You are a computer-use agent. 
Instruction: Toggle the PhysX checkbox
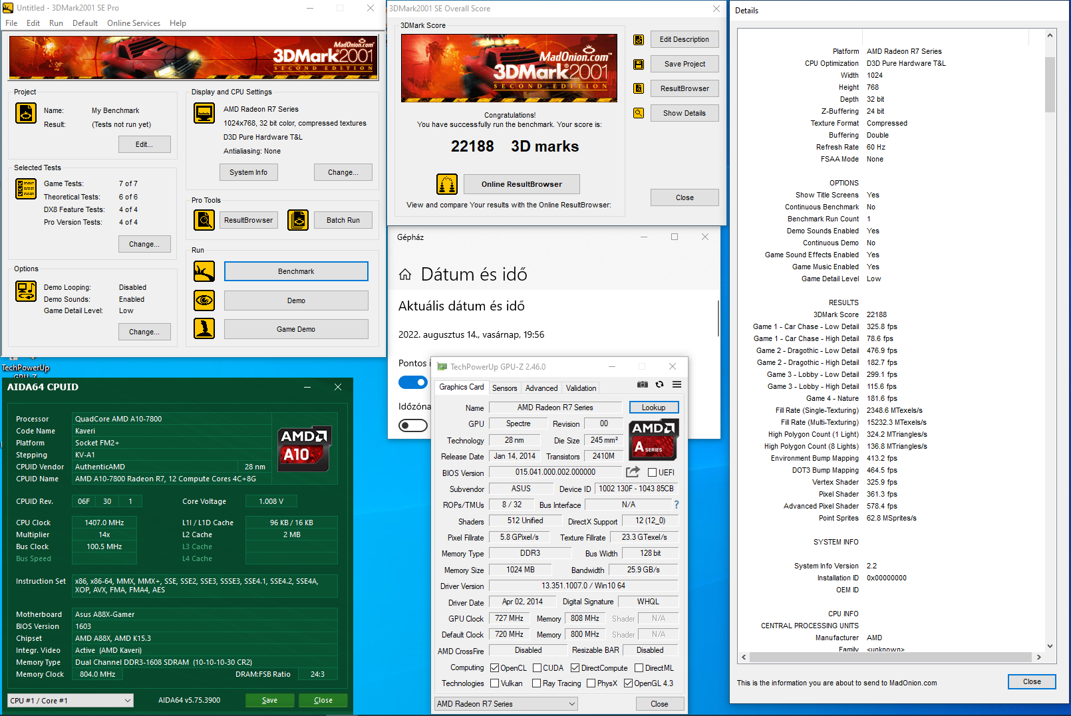[x=591, y=683]
